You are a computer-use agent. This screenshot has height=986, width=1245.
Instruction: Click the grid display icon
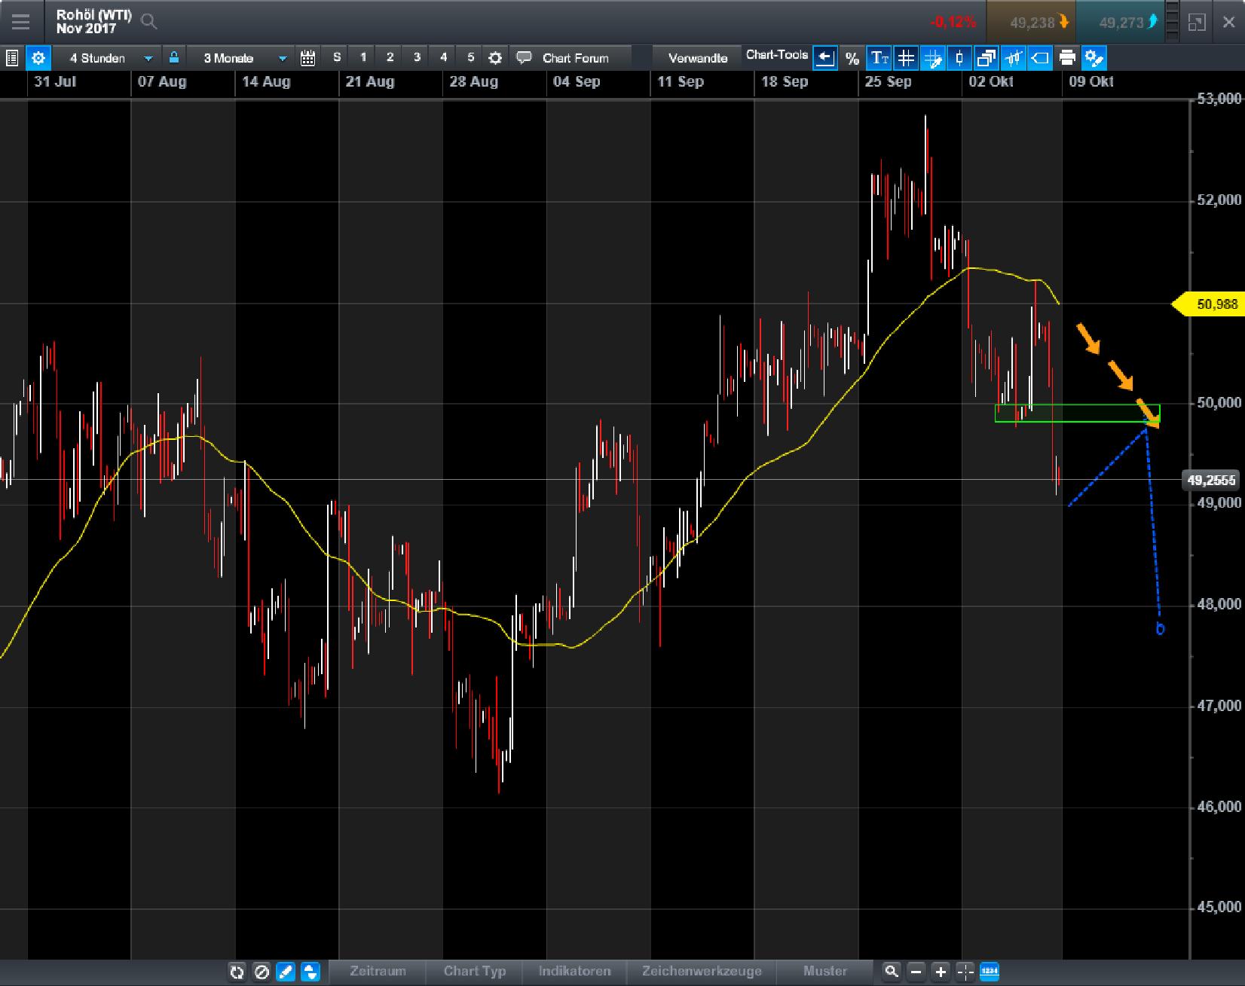(907, 57)
